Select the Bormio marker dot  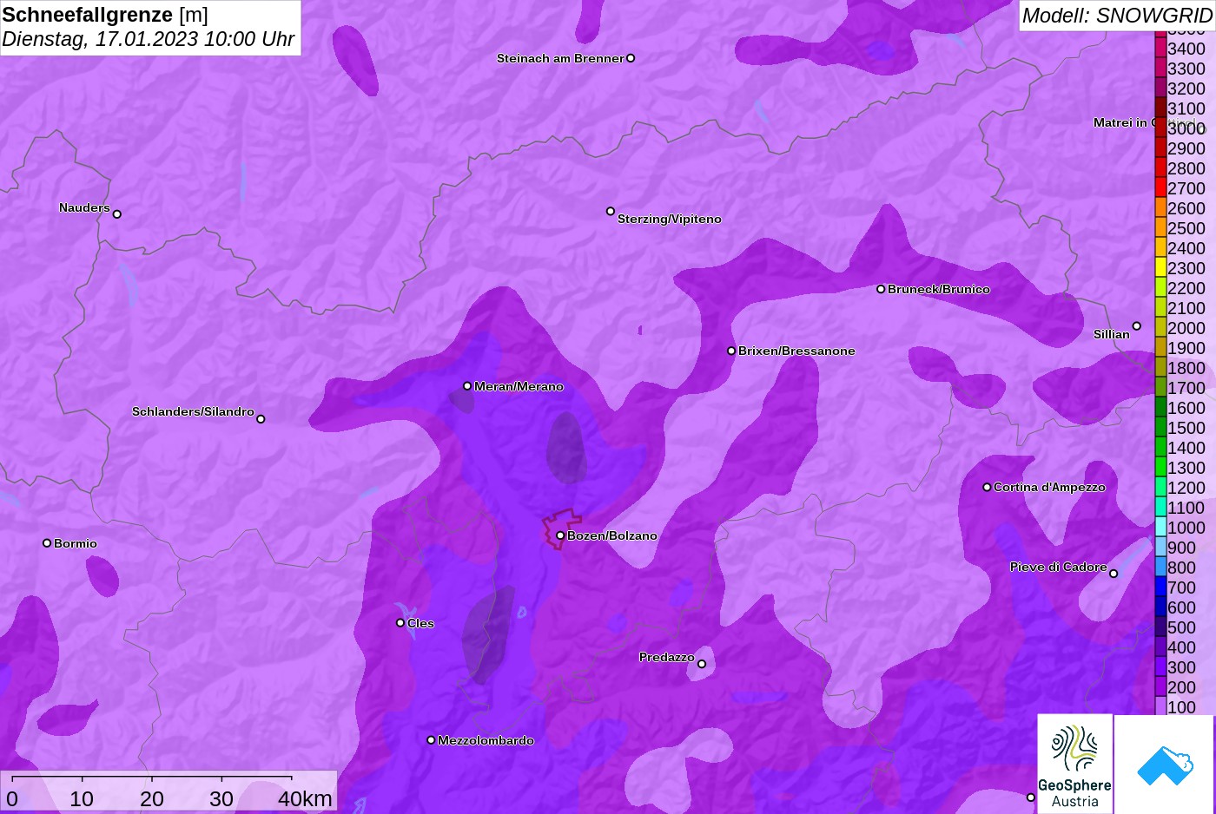pyautogui.click(x=47, y=543)
